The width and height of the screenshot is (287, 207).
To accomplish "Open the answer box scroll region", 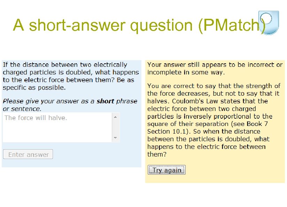I will tap(116, 127).
